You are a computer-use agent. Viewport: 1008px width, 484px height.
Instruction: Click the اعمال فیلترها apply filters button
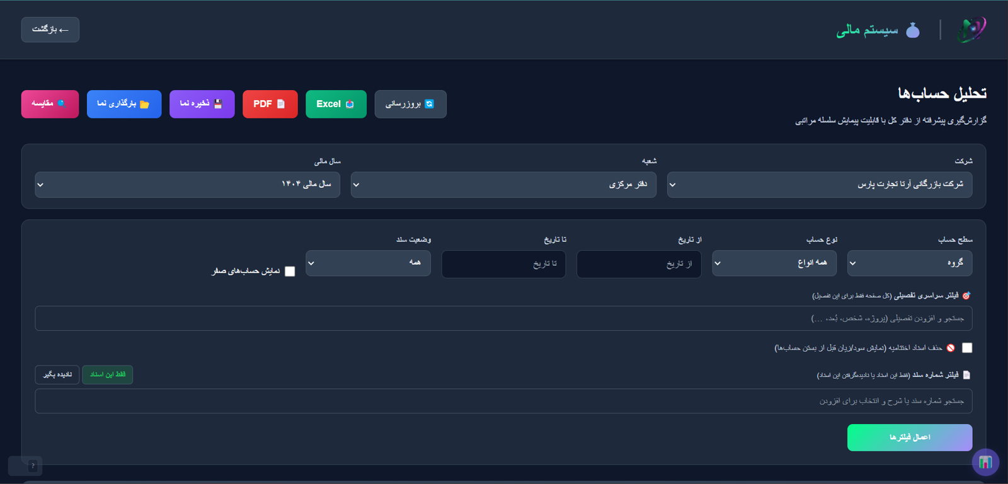point(910,437)
